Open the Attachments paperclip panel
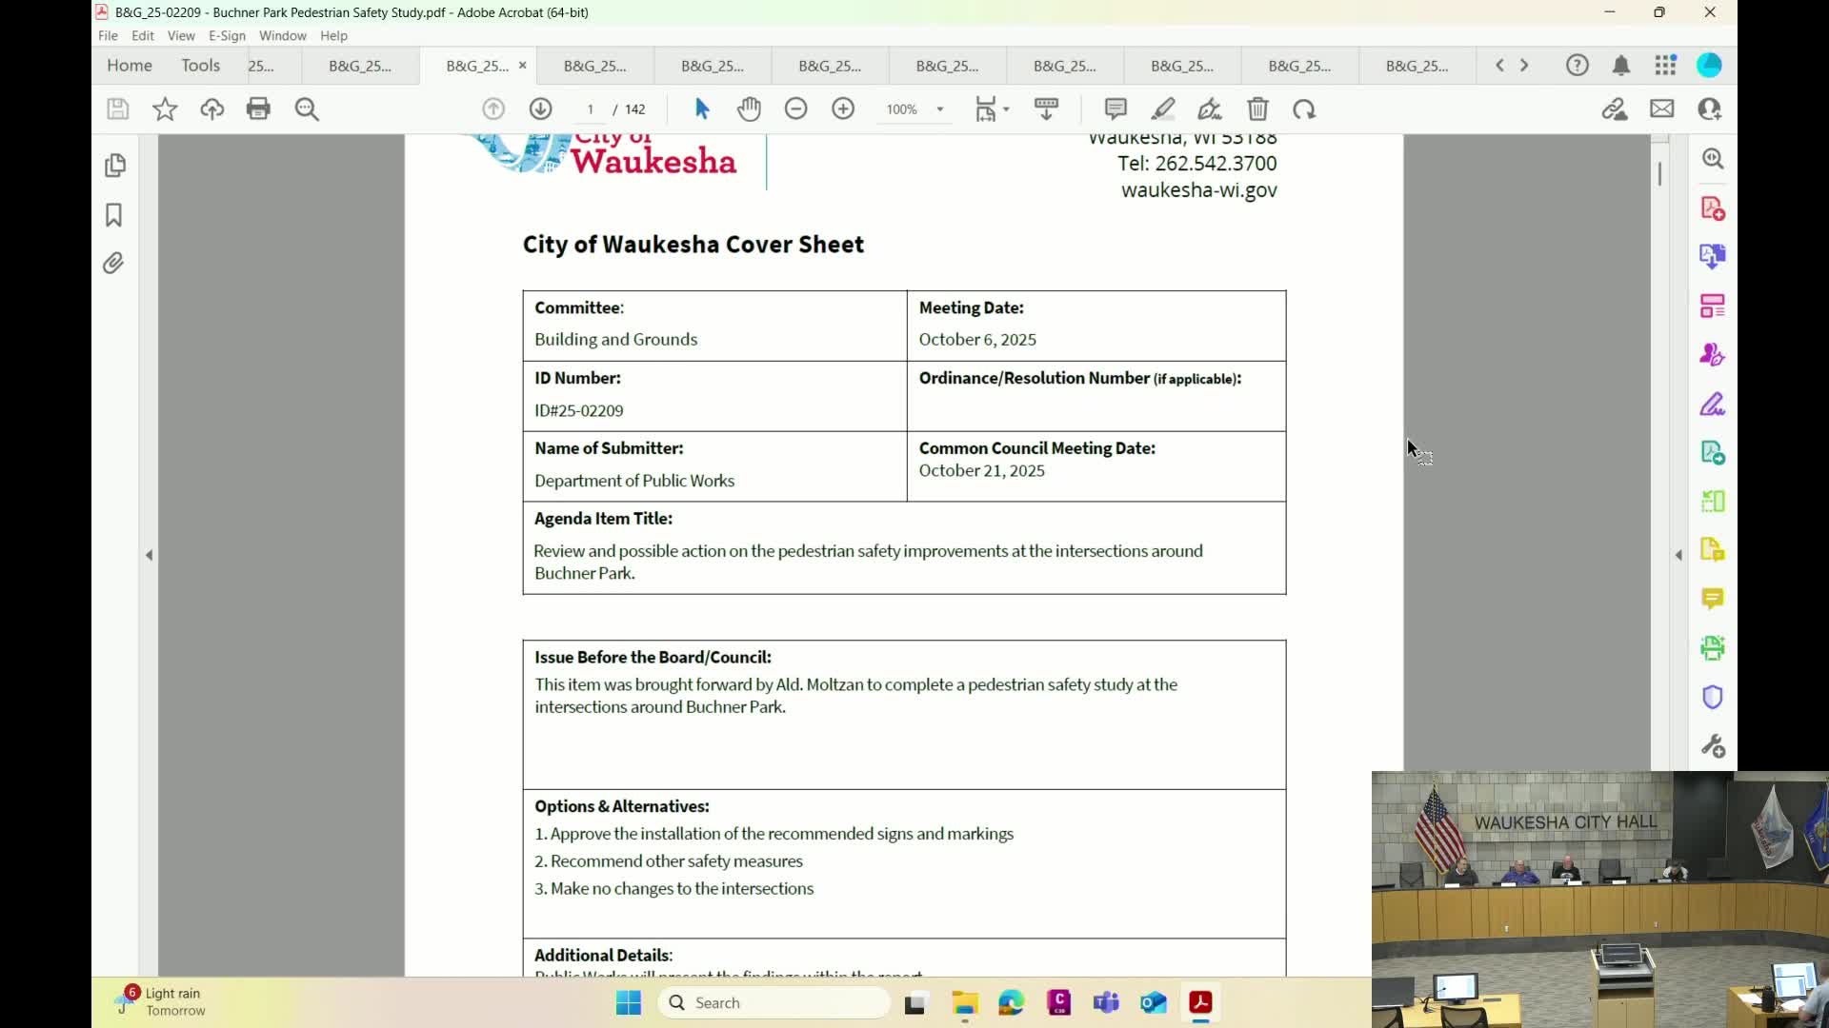The height and width of the screenshot is (1028, 1829). (x=114, y=264)
